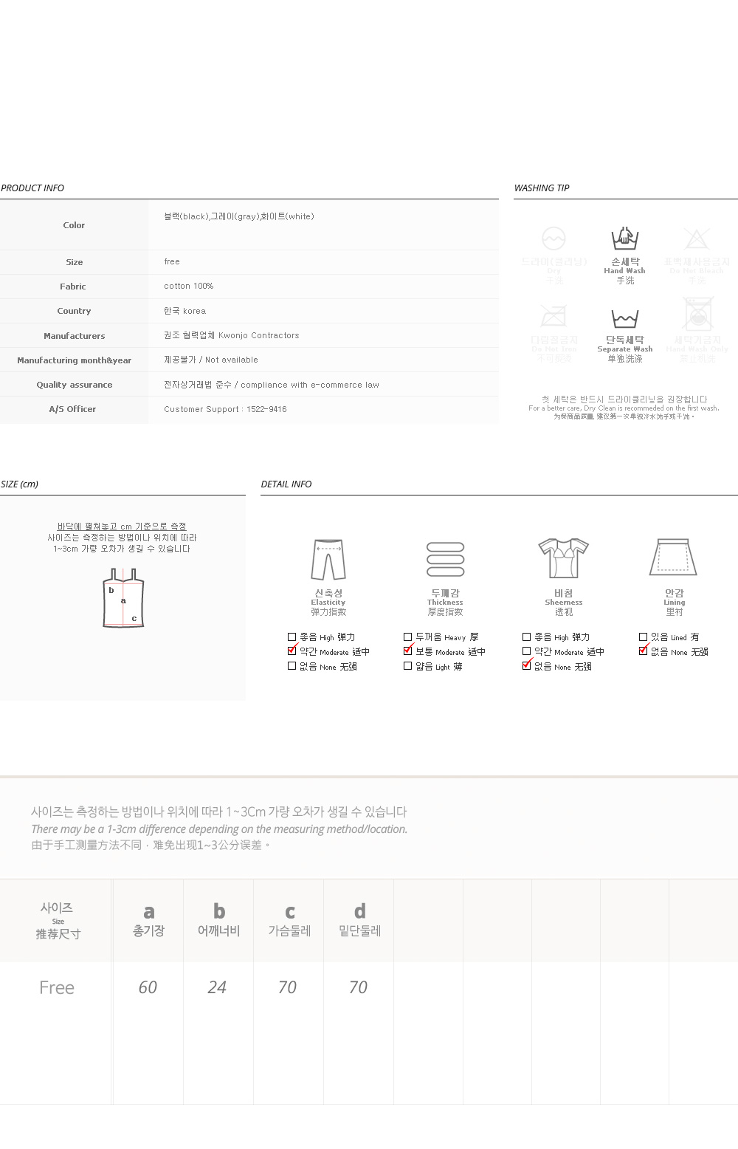Check the High elasticity checkbox
738x1149 pixels.
(x=292, y=637)
